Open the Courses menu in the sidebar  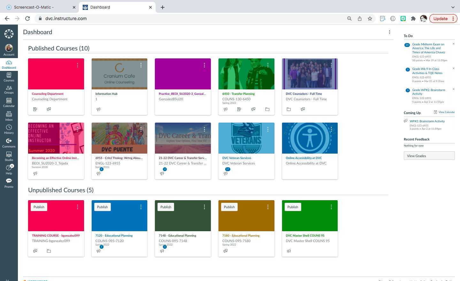point(9,77)
